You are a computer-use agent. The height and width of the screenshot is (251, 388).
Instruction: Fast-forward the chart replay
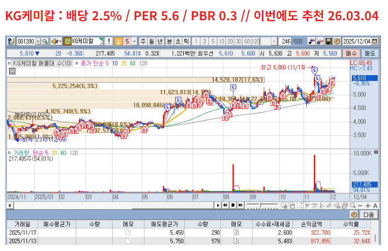click(241, 205)
